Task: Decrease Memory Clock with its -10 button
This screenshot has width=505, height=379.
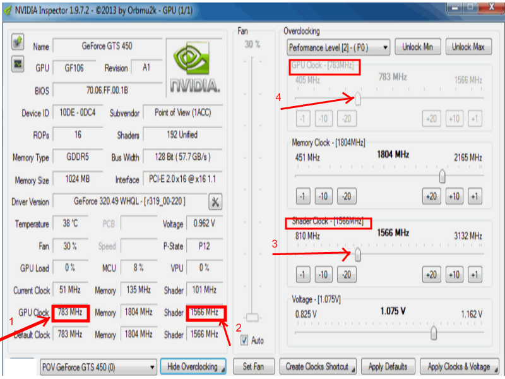Action: [x=323, y=196]
